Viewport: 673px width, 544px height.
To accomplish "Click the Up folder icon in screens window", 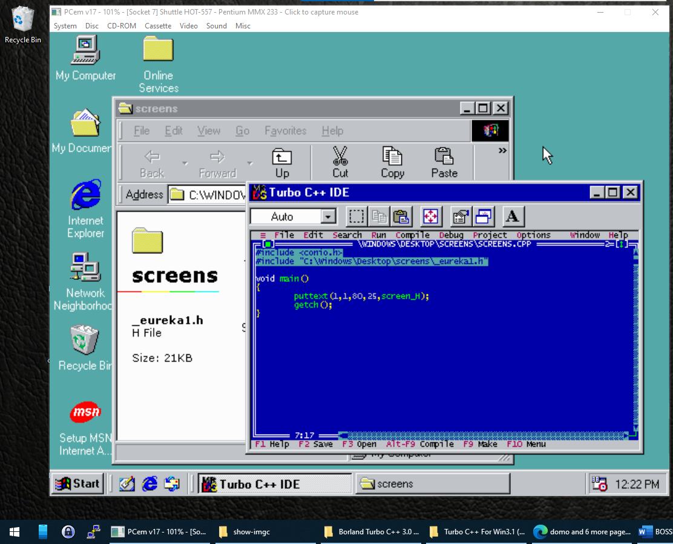I will [282, 162].
